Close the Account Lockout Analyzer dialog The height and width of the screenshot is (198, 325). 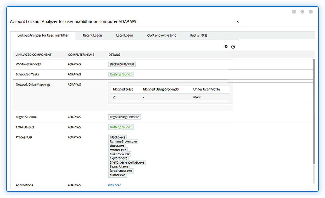click(238, 22)
